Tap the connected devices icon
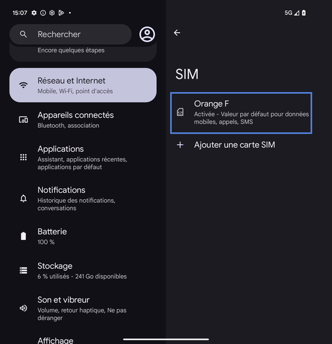 tap(23, 120)
